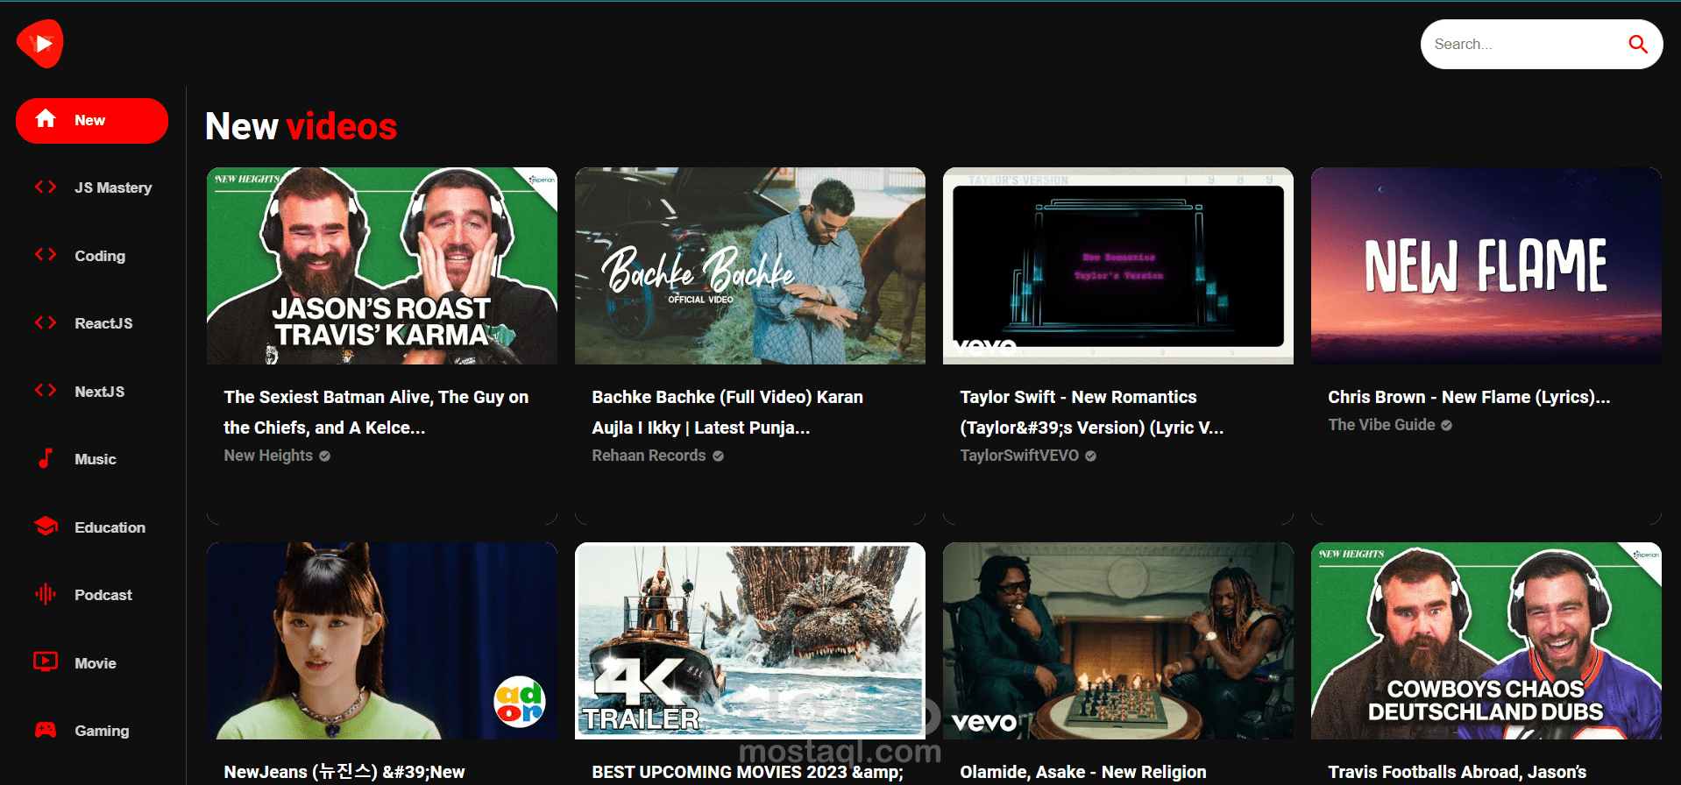
Task: Open 'Travis Footballs Abroad' video title
Action: (1458, 772)
